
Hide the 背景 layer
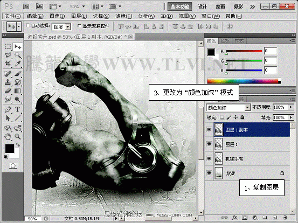[x=209, y=173]
